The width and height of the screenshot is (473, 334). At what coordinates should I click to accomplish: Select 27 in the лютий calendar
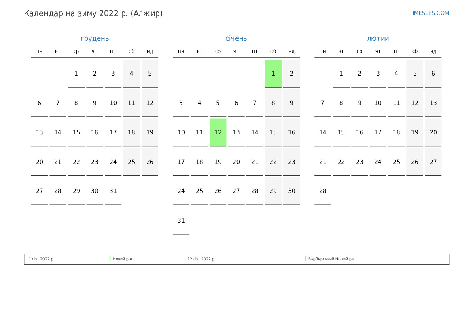[x=433, y=162]
